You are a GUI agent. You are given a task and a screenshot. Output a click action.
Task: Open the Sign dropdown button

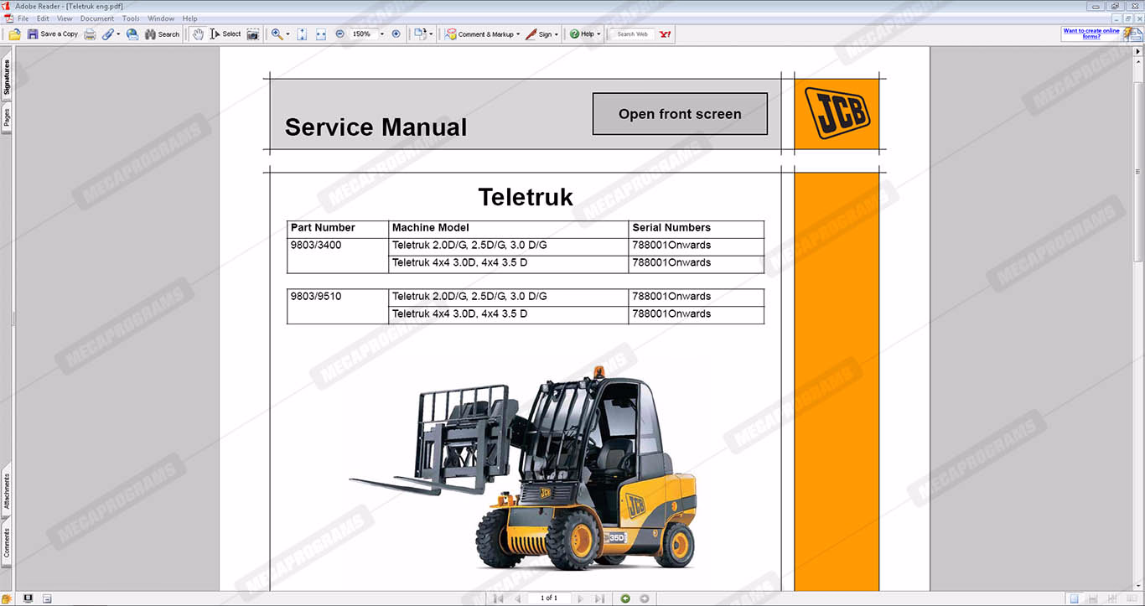point(541,34)
